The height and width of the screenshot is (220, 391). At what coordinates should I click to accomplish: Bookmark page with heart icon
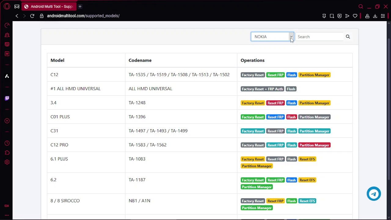tap(355, 16)
